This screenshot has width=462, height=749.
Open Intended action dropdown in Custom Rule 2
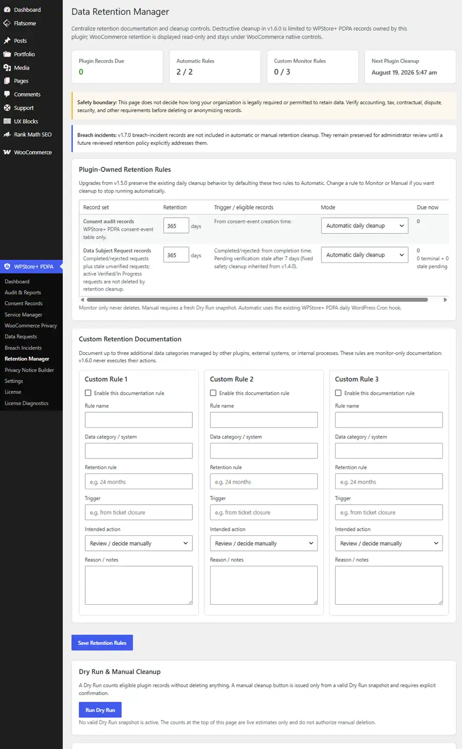(x=264, y=543)
